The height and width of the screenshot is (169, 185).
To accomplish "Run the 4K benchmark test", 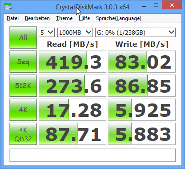I will pyautogui.click(x=23, y=110).
